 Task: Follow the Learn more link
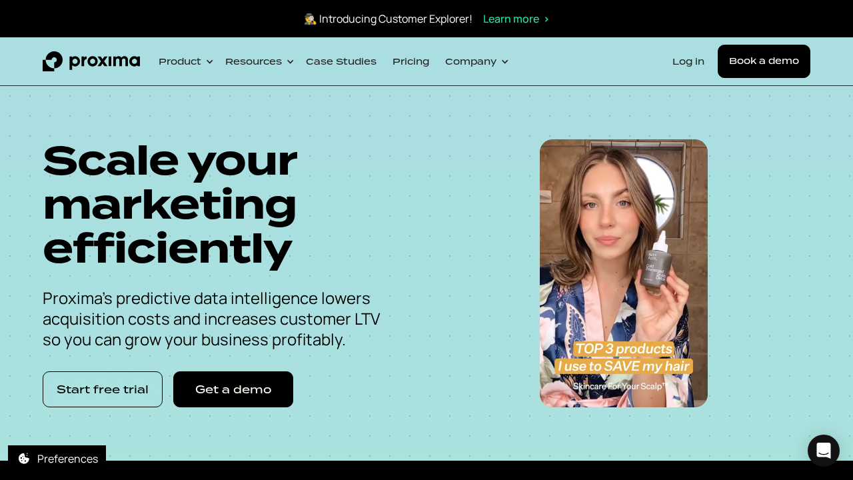(x=511, y=19)
